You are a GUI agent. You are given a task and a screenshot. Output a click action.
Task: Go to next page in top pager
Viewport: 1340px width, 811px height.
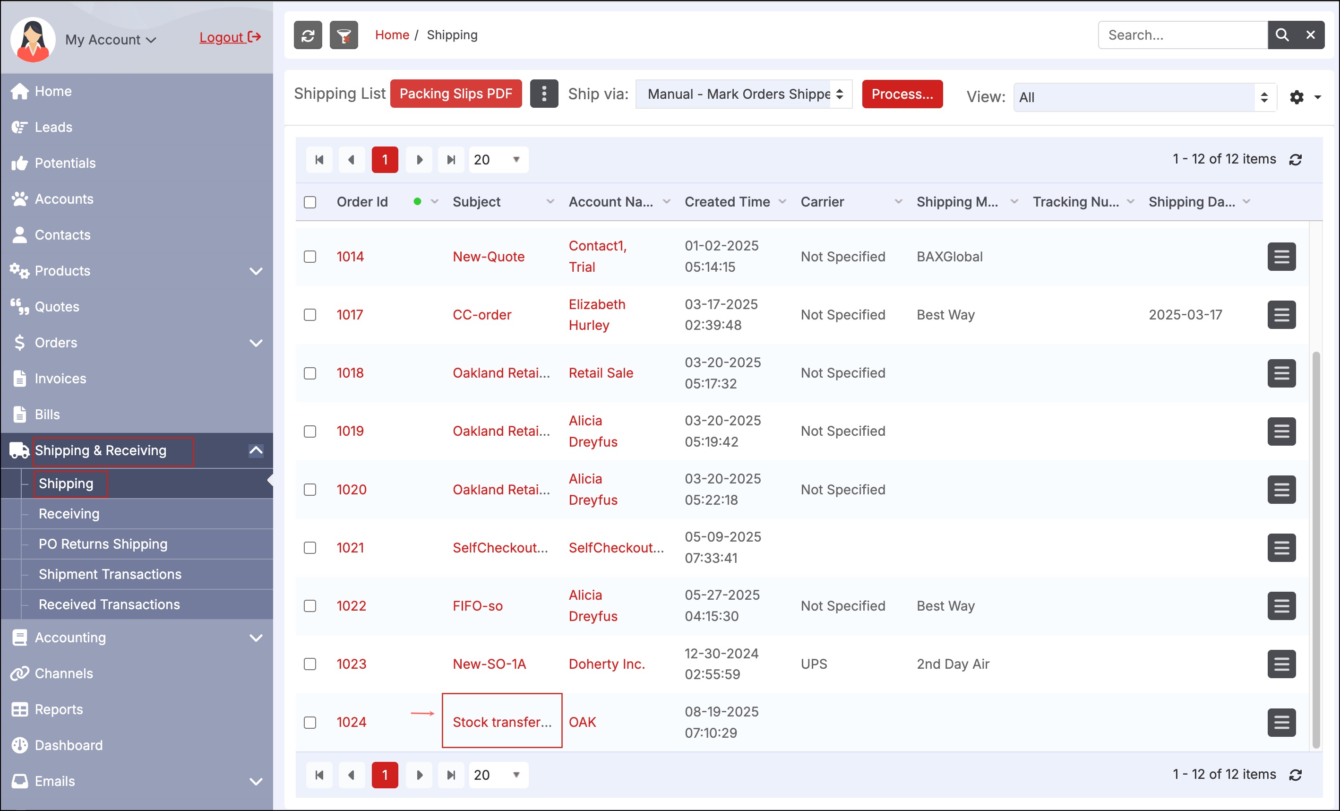[419, 160]
